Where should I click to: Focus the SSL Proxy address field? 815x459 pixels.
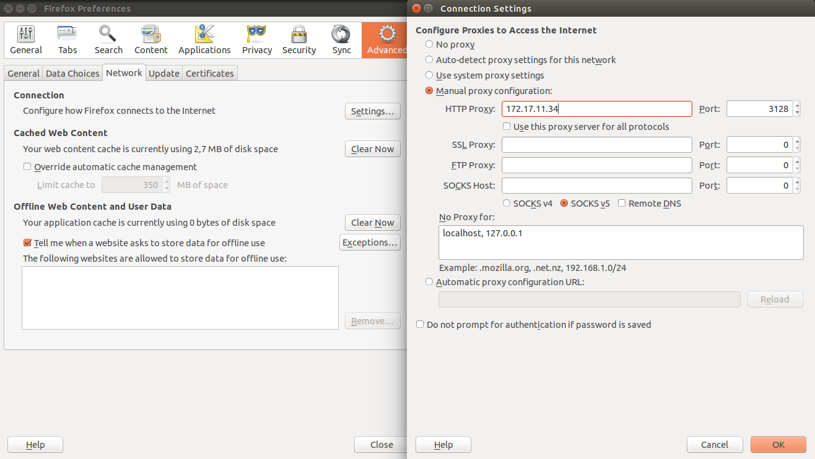[597, 145]
